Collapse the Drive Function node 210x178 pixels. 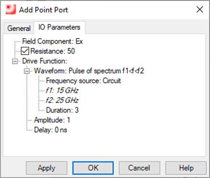pyautogui.click(x=15, y=61)
